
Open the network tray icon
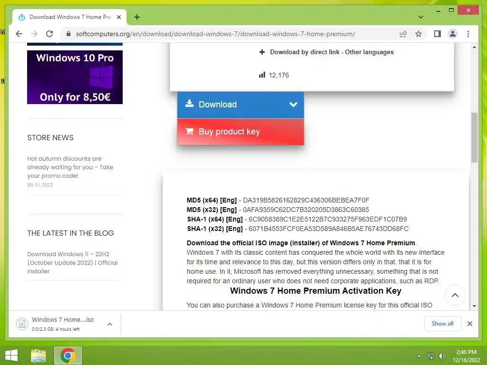[x=431, y=356]
